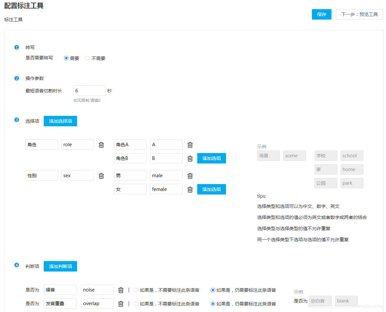Add option under 女 female row

click(x=212, y=189)
